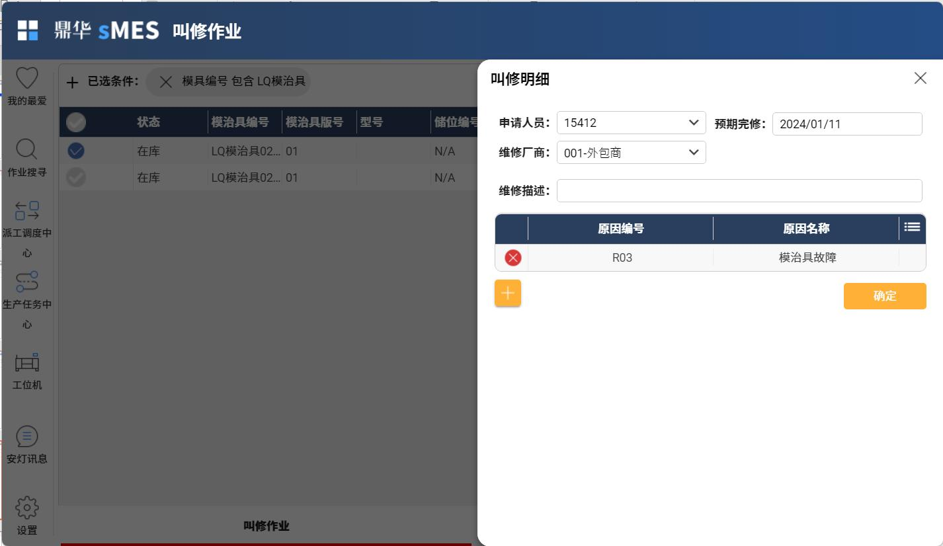Image resolution: width=943 pixels, height=546 pixels.
Task: Open the settings gear icon
Action: point(27,508)
